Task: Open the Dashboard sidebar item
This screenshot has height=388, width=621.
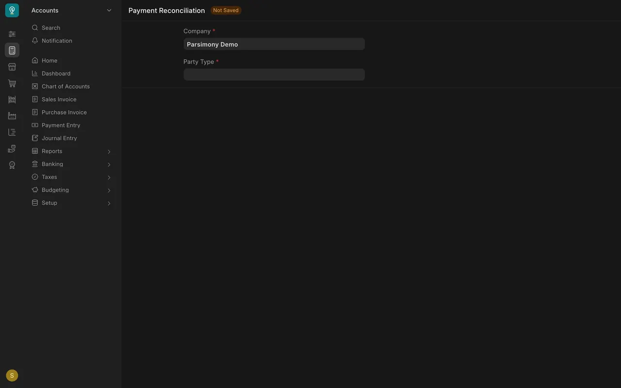Action: click(72, 74)
